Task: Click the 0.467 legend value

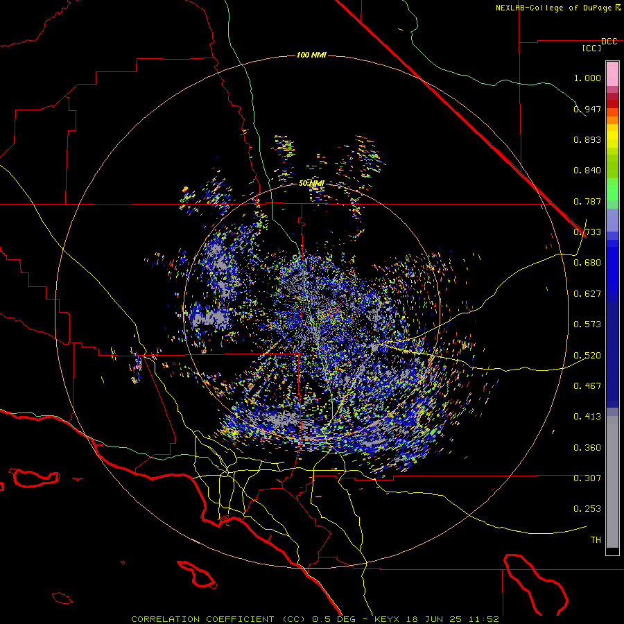Action: tap(587, 386)
